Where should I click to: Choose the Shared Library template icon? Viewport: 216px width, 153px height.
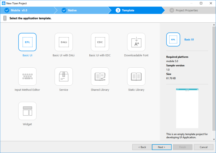(100, 76)
